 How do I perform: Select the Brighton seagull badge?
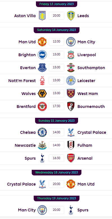pos(42,55)
